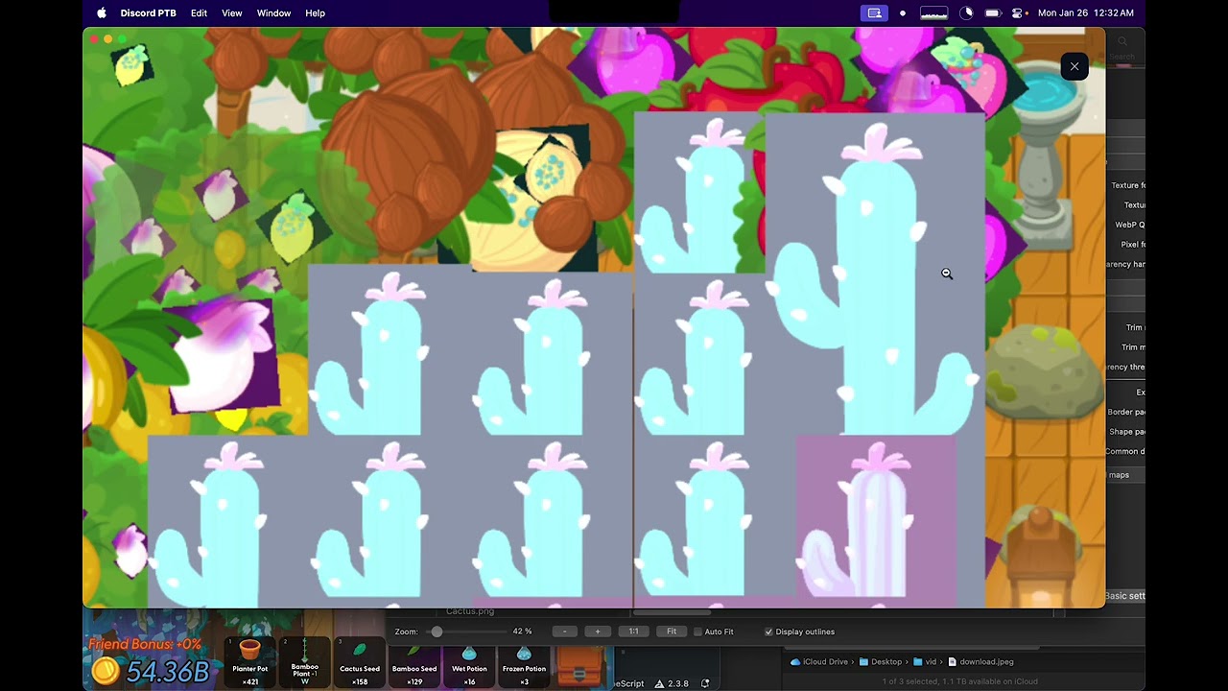
Task: Click the warning triangle icon near 2.3.8
Action: pyautogui.click(x=659, y=683)
